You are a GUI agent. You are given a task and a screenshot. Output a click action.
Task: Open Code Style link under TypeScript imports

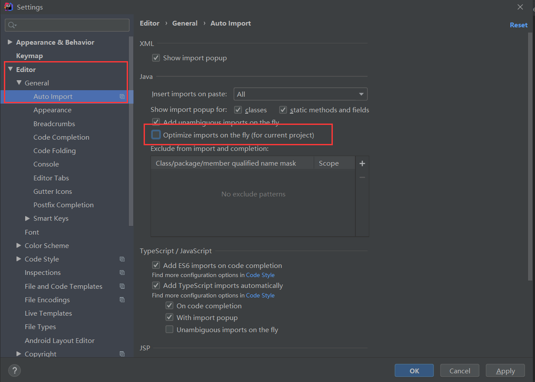pos(260,295)
